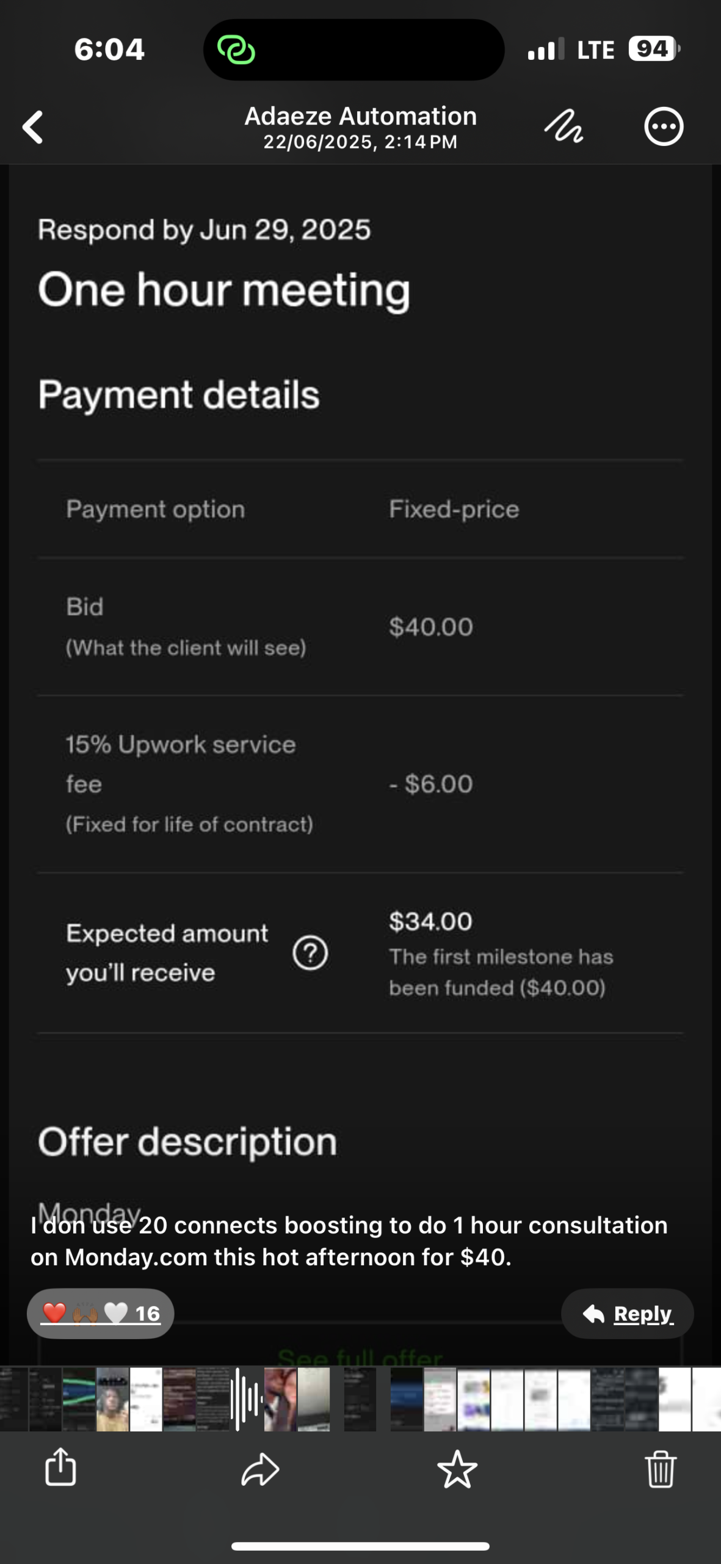The height and width of the screenshot is (1564, 721).
Task: Select the currently centered dark thumbnail
Action: [360, 1399]
